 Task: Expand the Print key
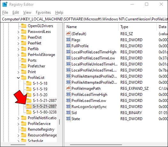18,72
